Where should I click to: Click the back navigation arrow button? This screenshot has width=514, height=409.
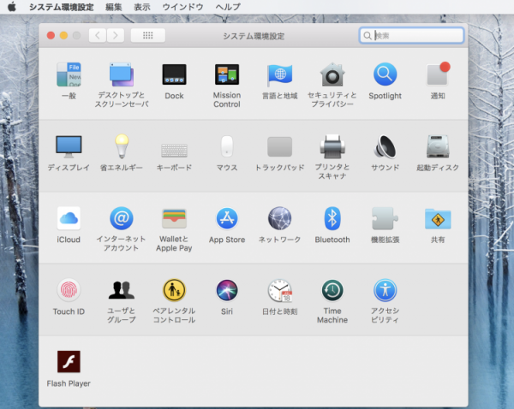click(98, 35)
